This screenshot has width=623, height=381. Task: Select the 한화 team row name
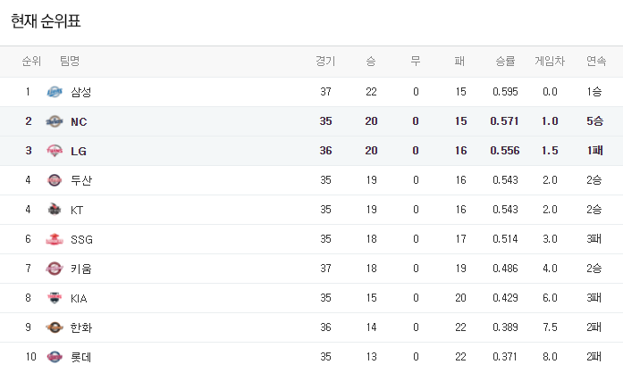81,327
